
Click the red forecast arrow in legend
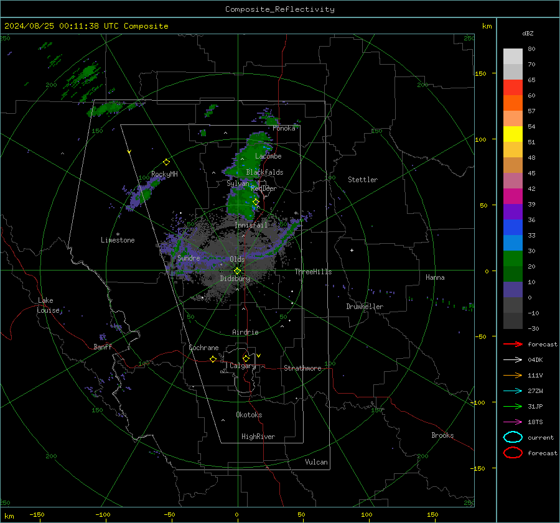coord(513,344)
